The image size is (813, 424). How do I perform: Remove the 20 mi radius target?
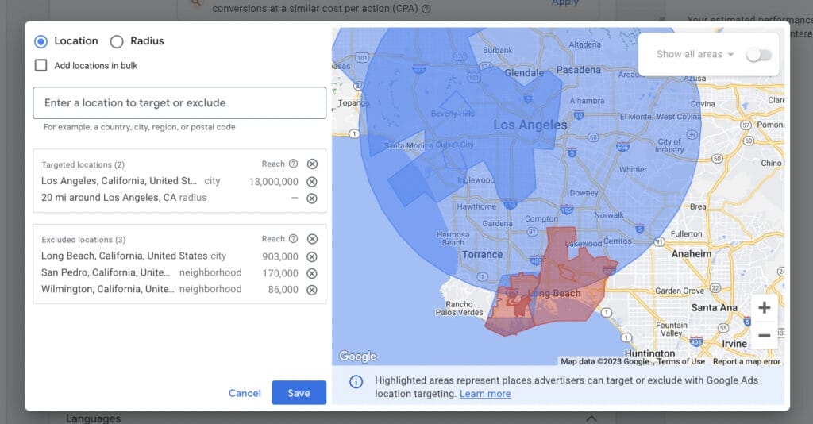click(311, 199)
